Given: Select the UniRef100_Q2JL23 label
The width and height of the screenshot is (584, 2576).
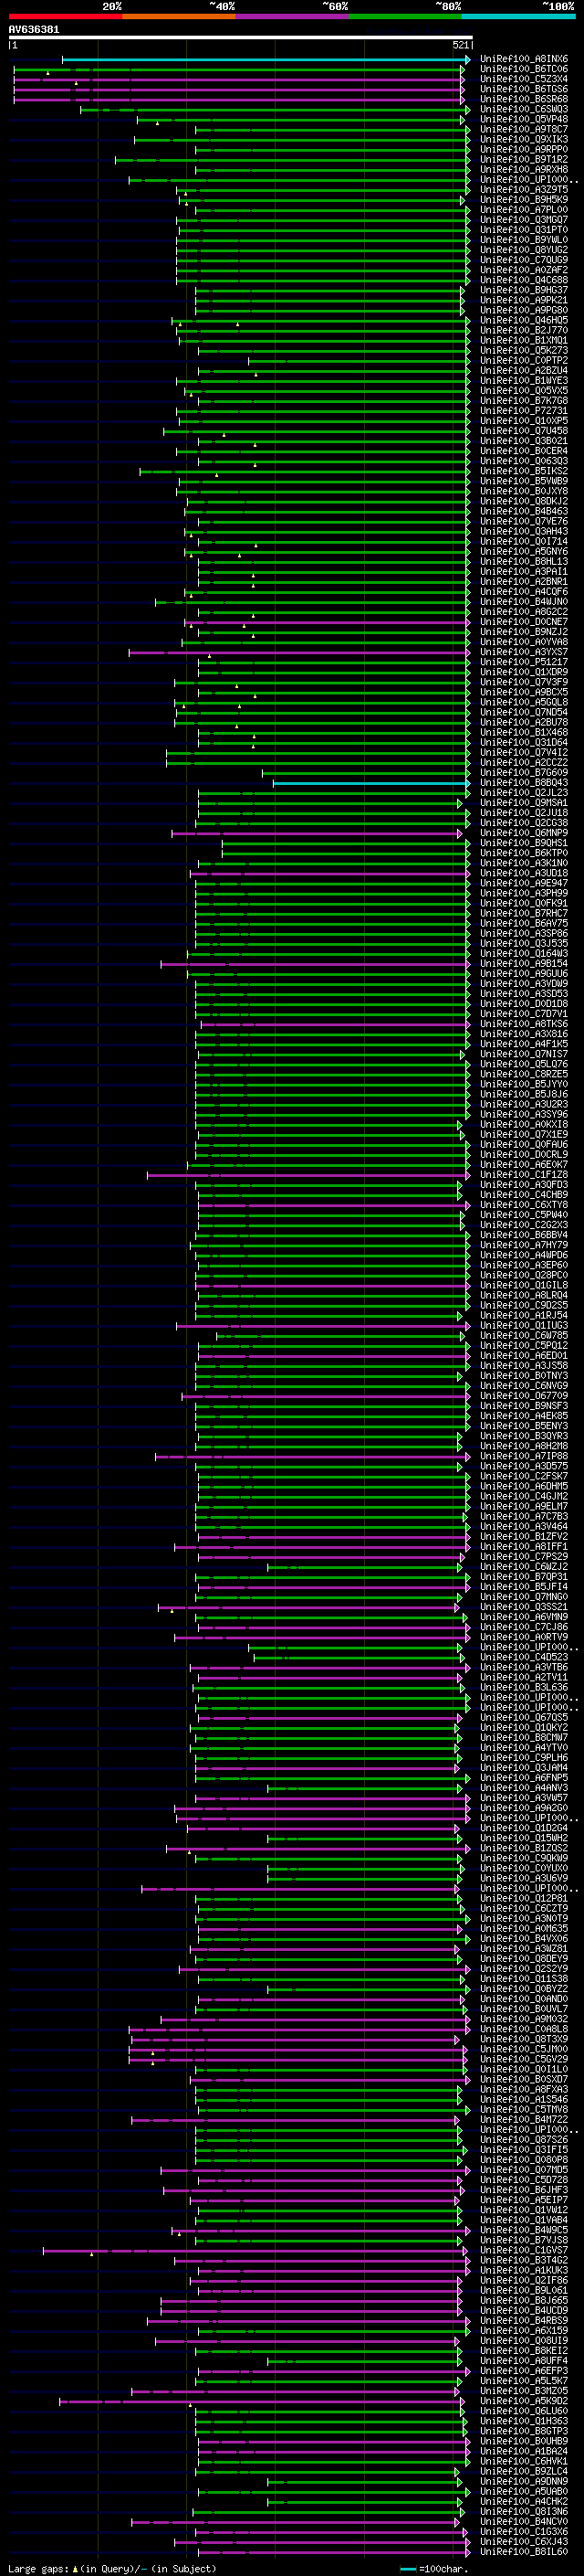Looking at the screenshot, I should tap(523, 794).
